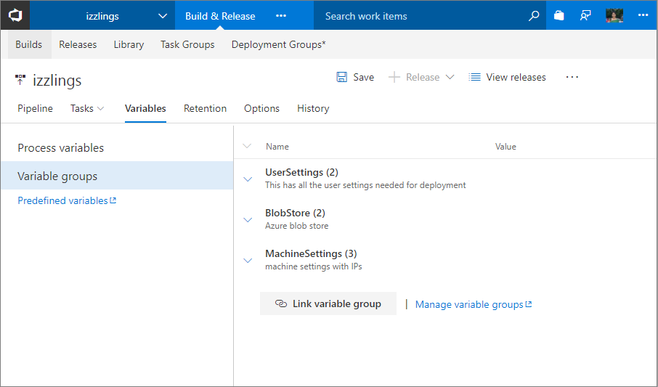Open the izzlings project dropdown
658x387 pixels.
[162, 16]
